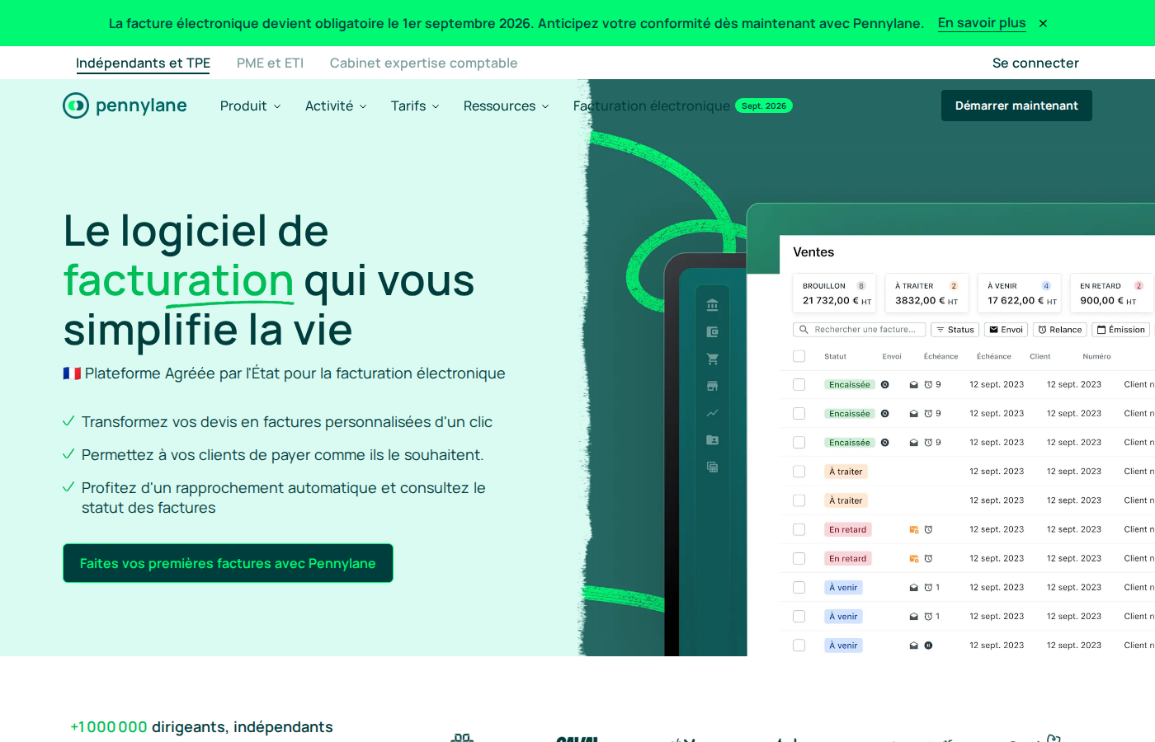The height and width of the screenshot is (742, 1155).
Task: Click the first En retard status badge
Action: (x=848, y=529)
